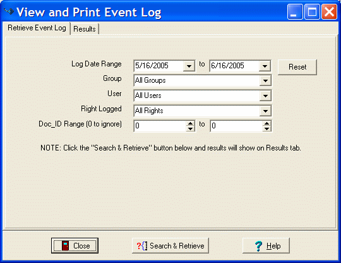Decrease the ending Doc_ID value

(266, 129)
